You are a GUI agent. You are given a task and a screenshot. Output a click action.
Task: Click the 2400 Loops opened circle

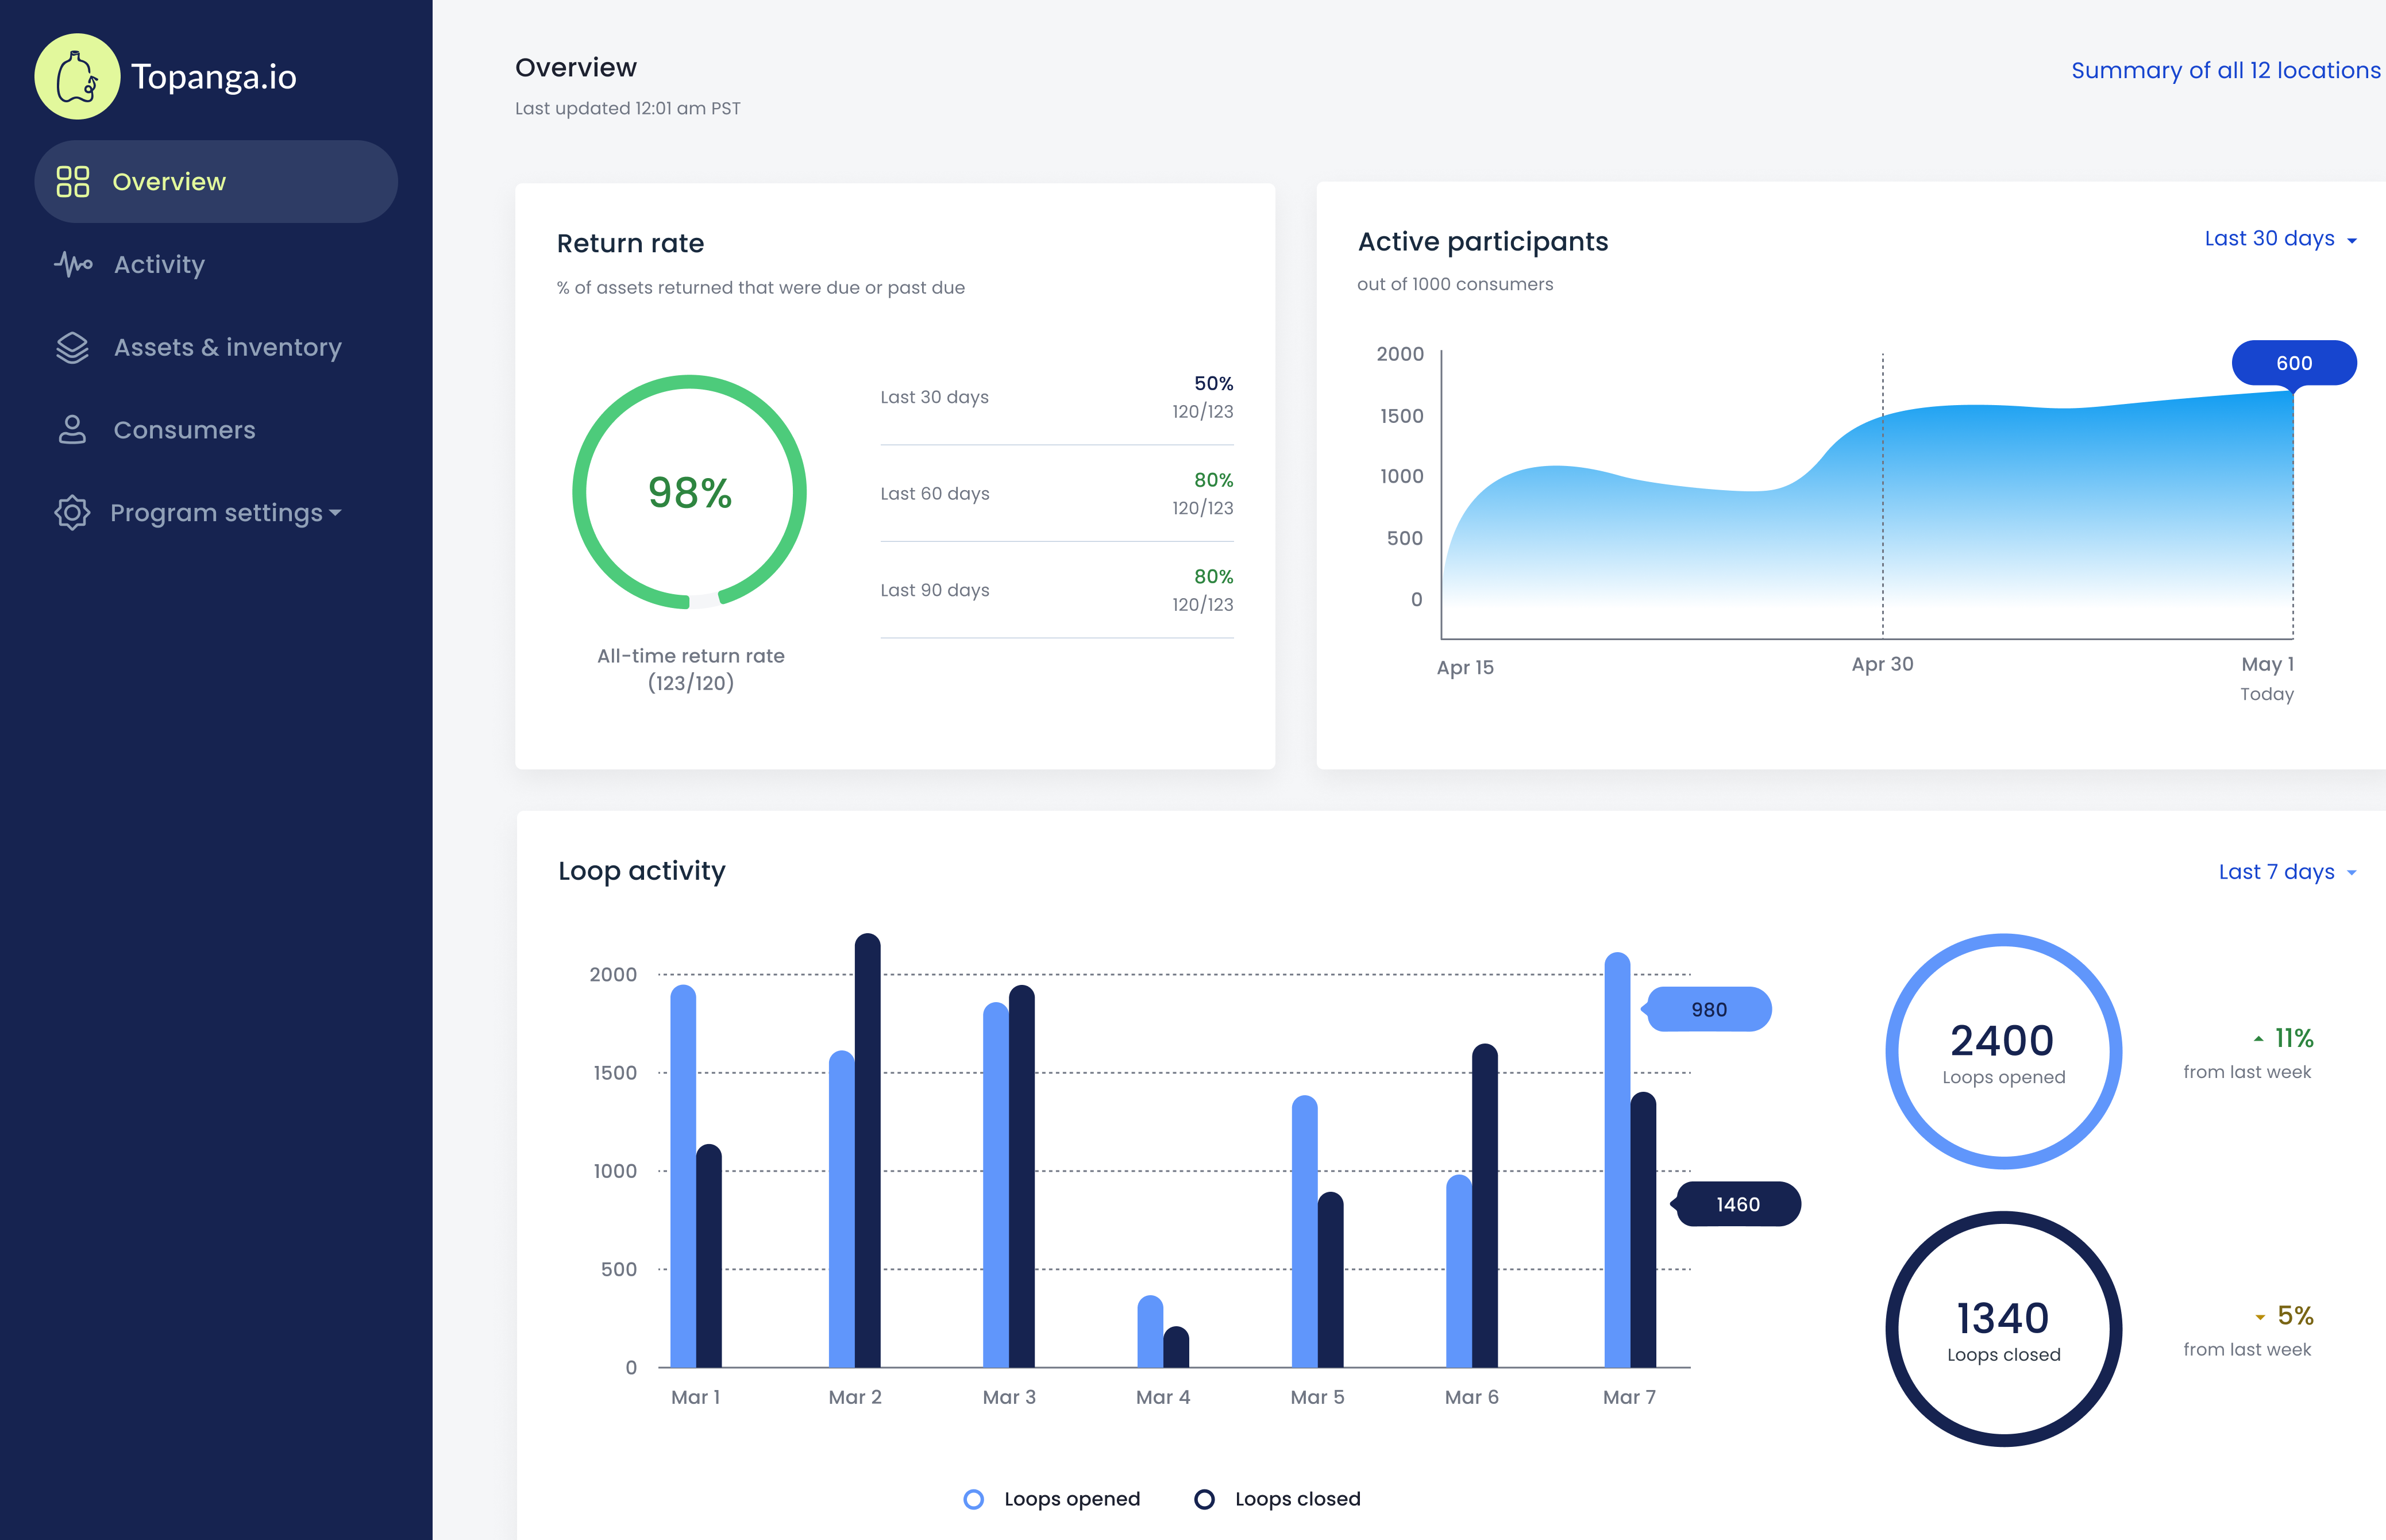click(2003, 1051)
